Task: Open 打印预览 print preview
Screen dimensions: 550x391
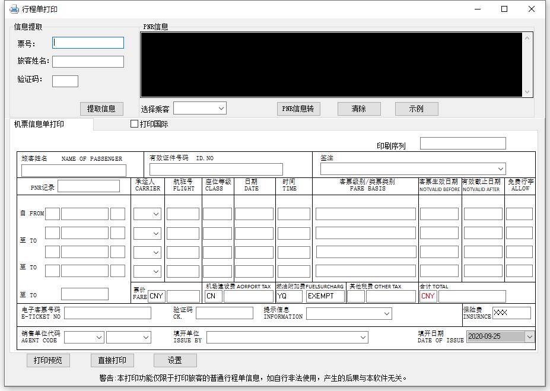Action: click(48, 360)
